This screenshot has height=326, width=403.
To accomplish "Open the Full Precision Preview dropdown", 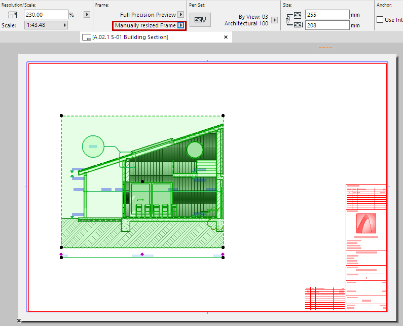I will pyautogui.click(x=180, y=15).
